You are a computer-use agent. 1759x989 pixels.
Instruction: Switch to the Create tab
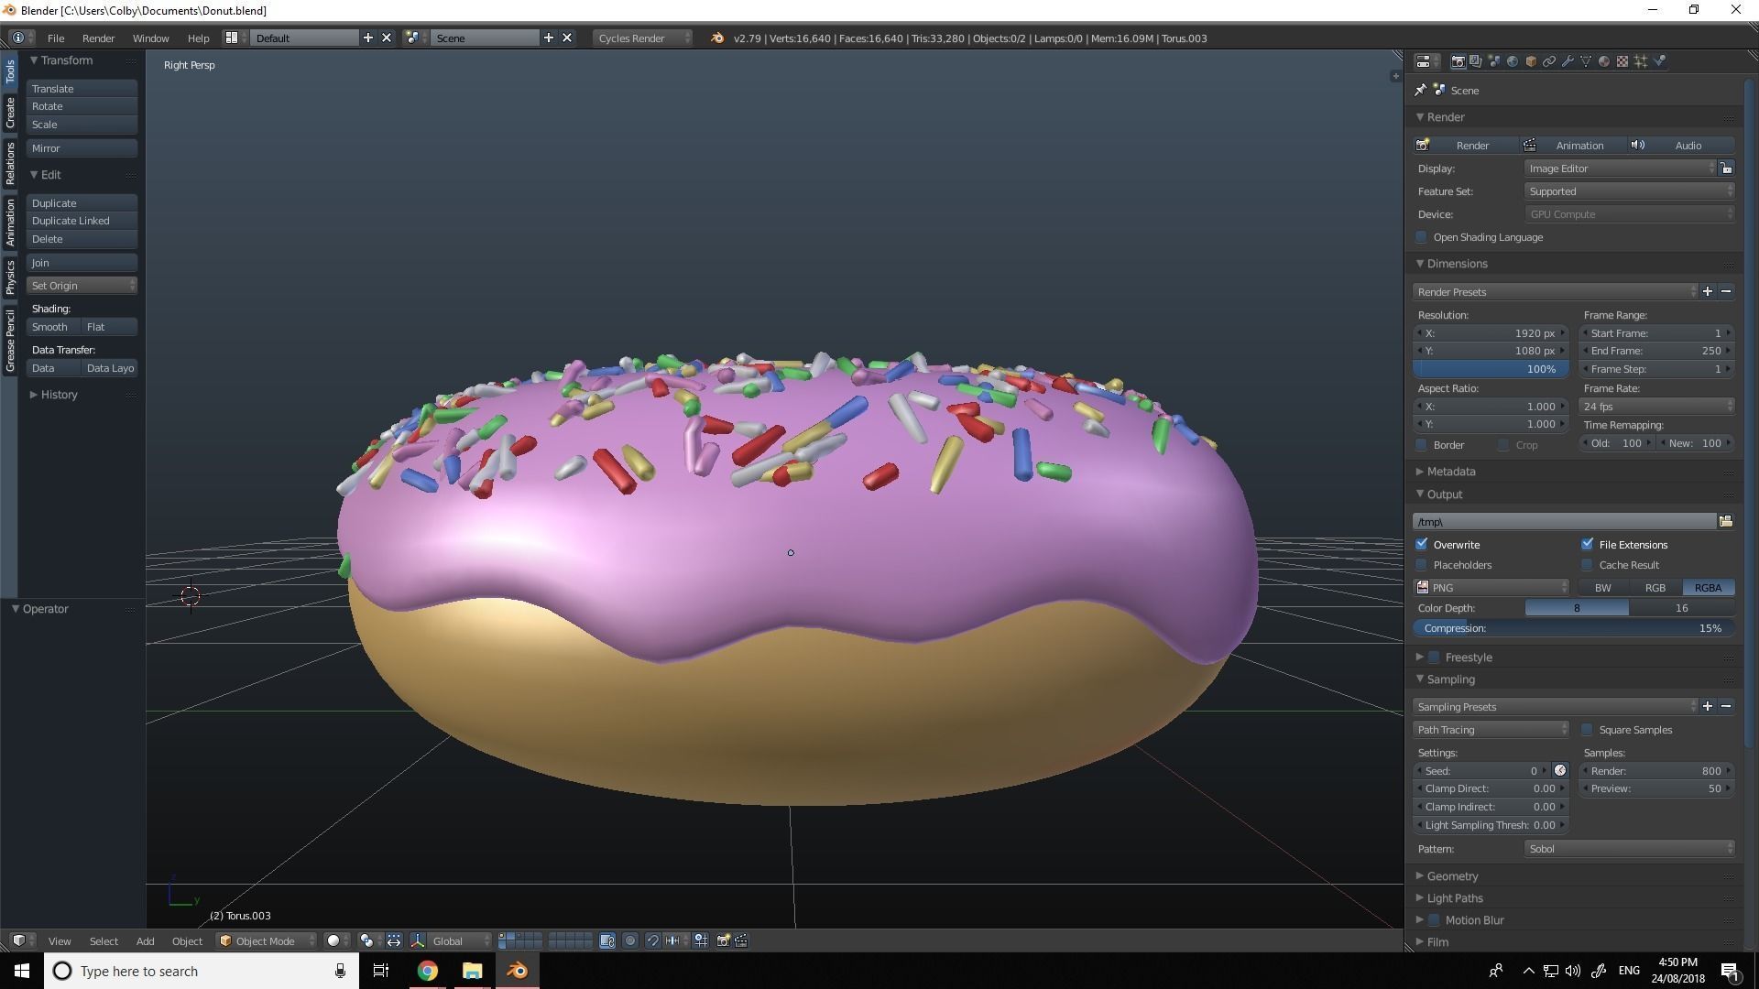click(10, 113)
